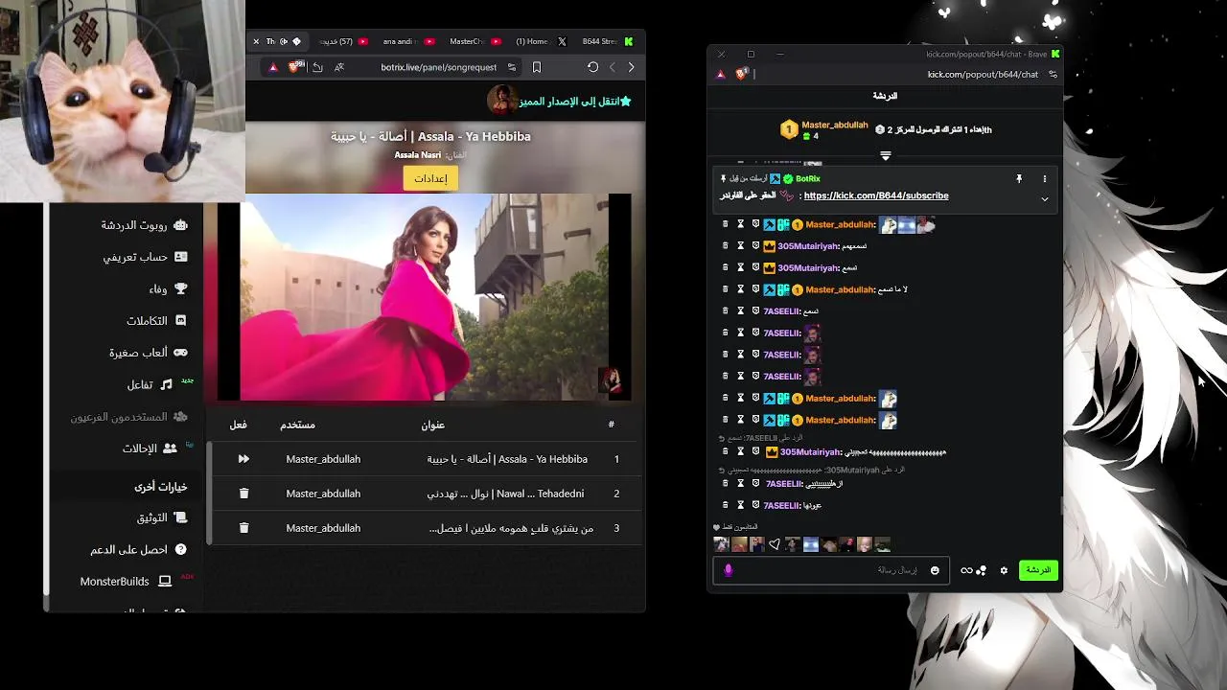Click the green الدردشة chat send button
This screenshot has height=690, width=1227.
tap(1038, 570)
